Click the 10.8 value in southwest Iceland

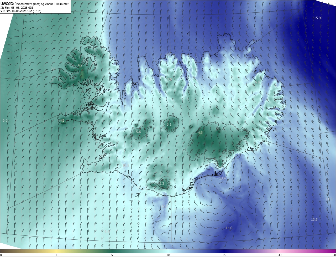[126, 165]
